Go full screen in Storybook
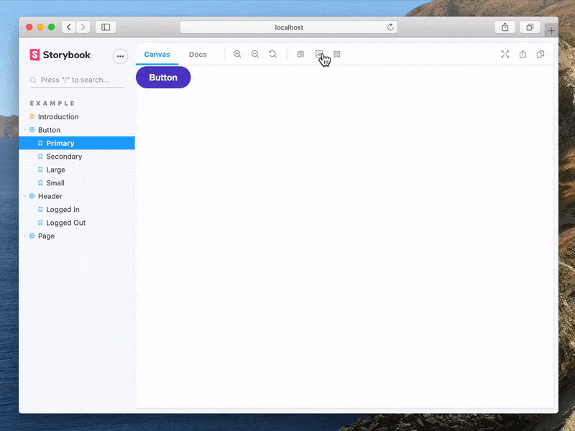The image size is (575, 431). point(505,55)
